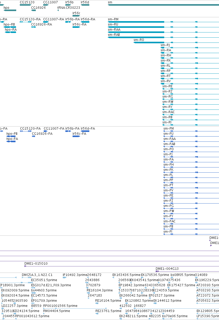Select the Ir56b-PA protein label
The height and width of the screenshot is (320, 219).
coord(72,129)
